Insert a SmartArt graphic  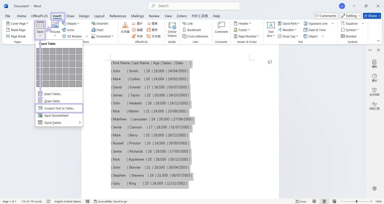100,24
